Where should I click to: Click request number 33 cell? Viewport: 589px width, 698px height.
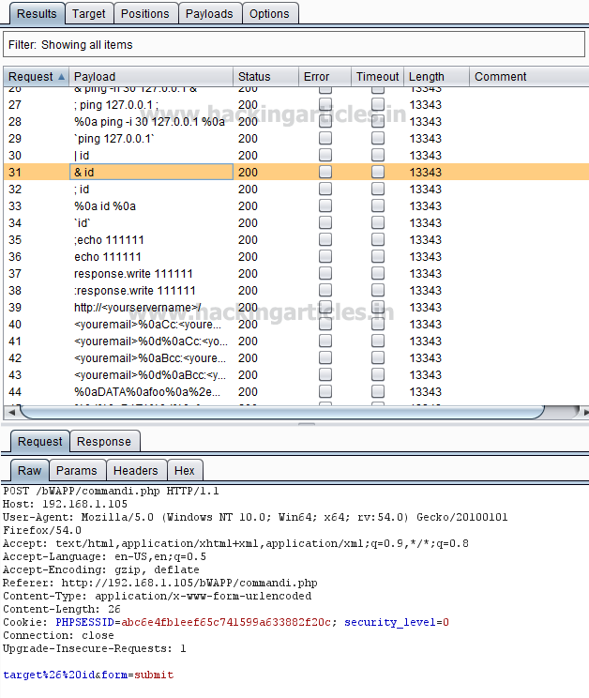tap(15, 206)
